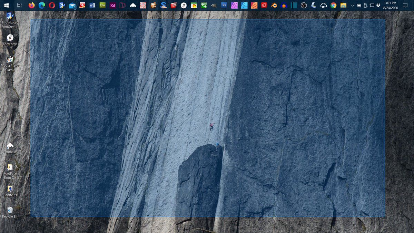Open the Your Phone app icon
This screenshot has width=414, height=233.
tap(122, 5)
